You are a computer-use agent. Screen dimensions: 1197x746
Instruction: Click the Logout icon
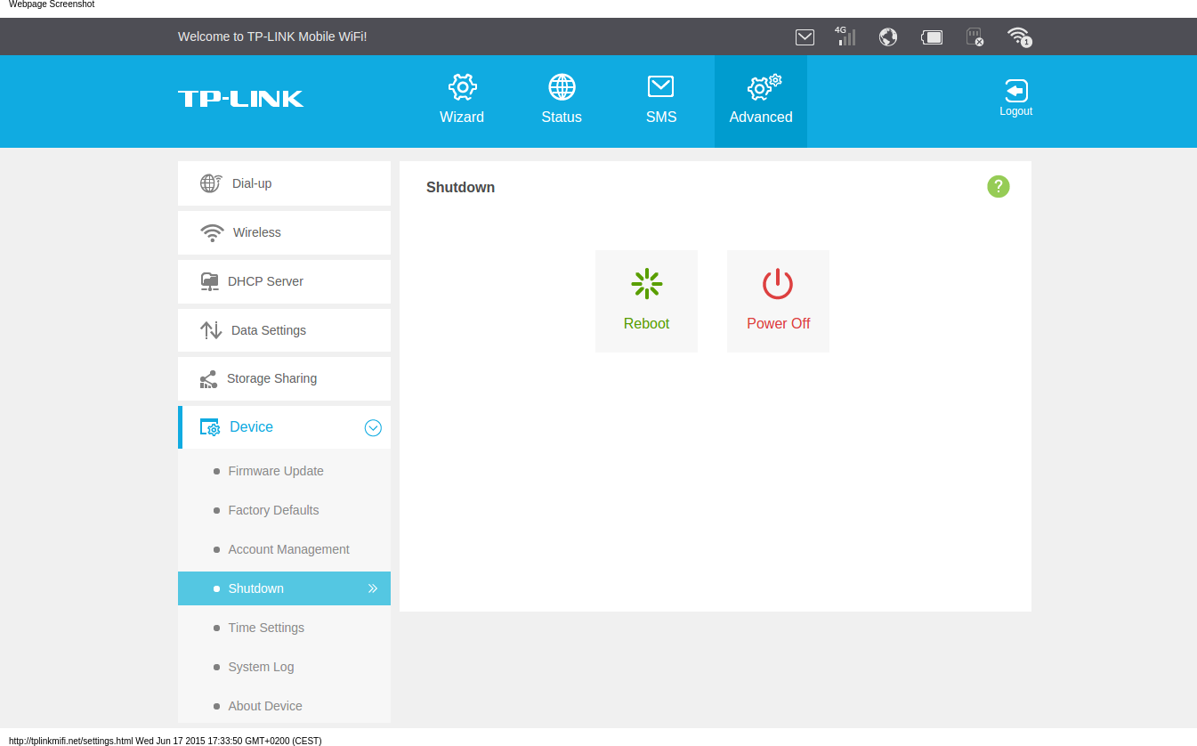(1015, 98)
